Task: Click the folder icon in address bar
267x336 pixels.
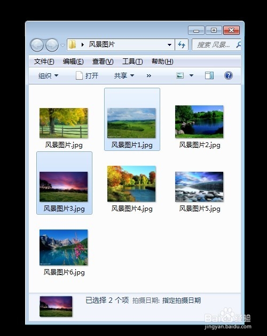Action: pyautogui.click(x=72, y=44)
